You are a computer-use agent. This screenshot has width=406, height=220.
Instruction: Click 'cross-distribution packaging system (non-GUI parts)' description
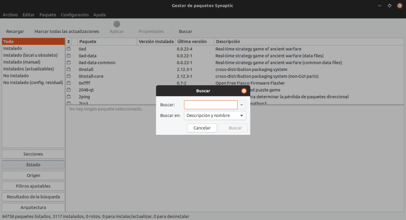pyautogui.click(x=267, y=77)
